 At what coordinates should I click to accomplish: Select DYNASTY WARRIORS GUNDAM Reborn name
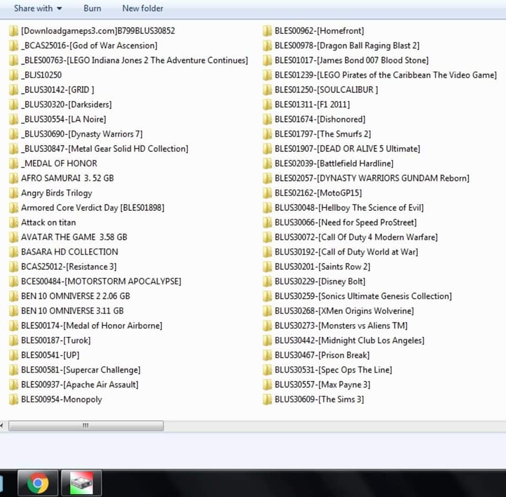(x=372, y=178)
